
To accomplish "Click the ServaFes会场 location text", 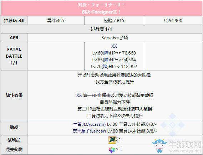I will click(x=115, y=38).
